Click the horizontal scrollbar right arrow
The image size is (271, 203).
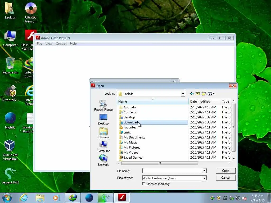coord(229,163)
